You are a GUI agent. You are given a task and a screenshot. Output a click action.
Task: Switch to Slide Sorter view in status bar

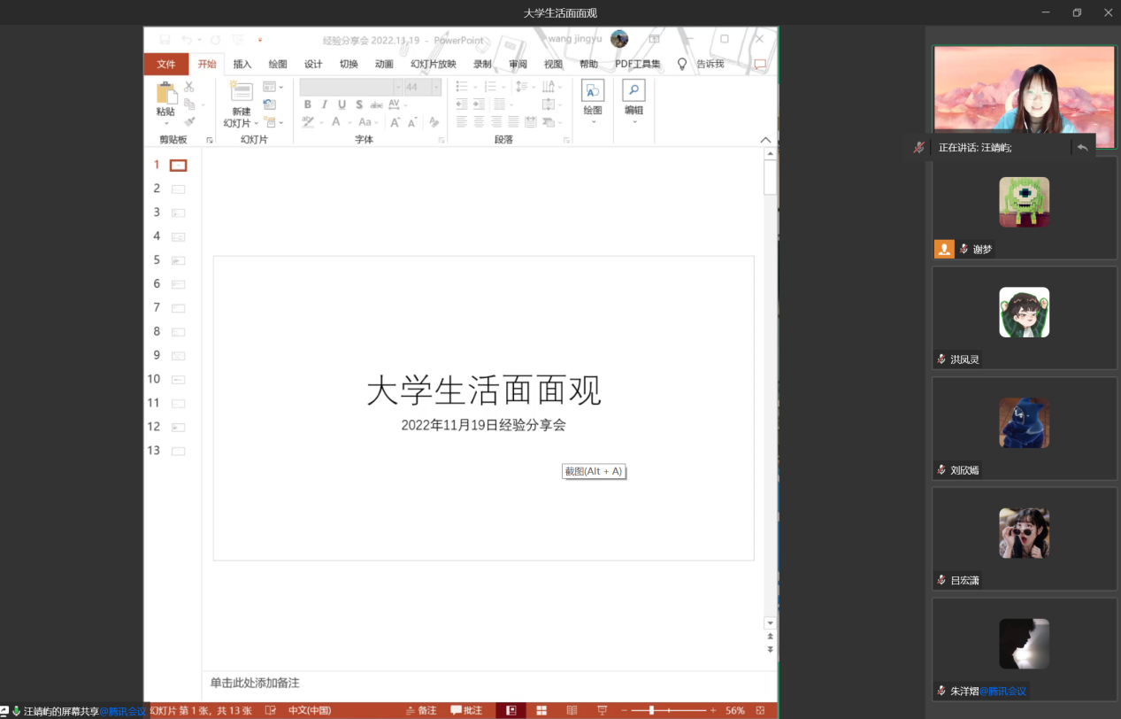541,710
